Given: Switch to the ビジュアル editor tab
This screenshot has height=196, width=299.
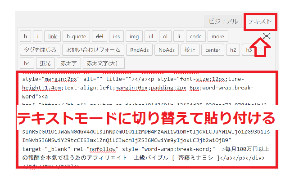Looking at the screenshot, I should point(223,21).
